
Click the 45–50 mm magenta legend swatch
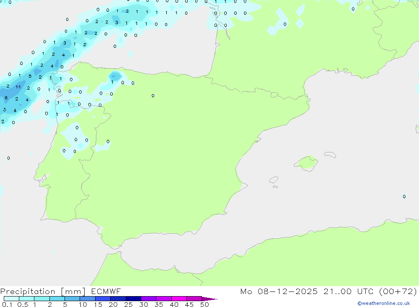click(x=194, y=299)
